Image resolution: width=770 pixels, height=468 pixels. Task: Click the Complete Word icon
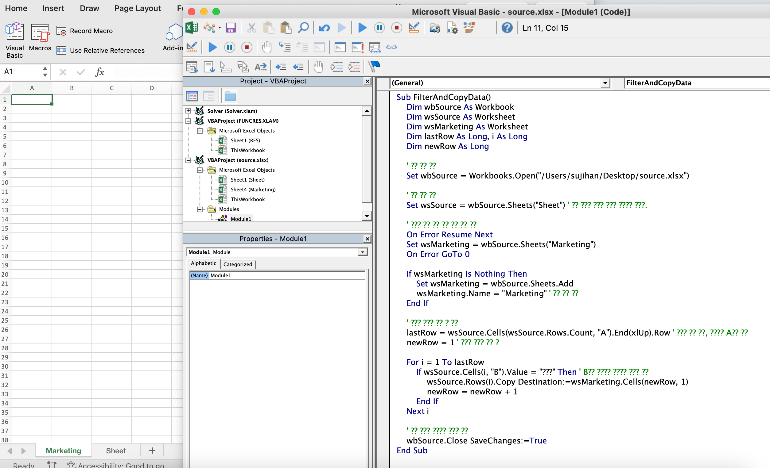[260, 67]
